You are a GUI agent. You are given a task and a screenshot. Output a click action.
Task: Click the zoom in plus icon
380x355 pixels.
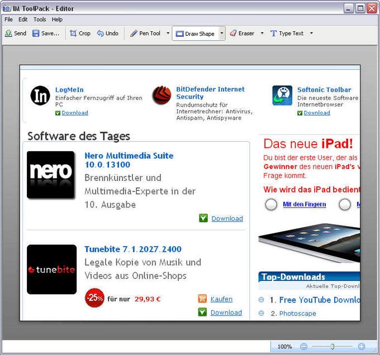tap(362, 347)
